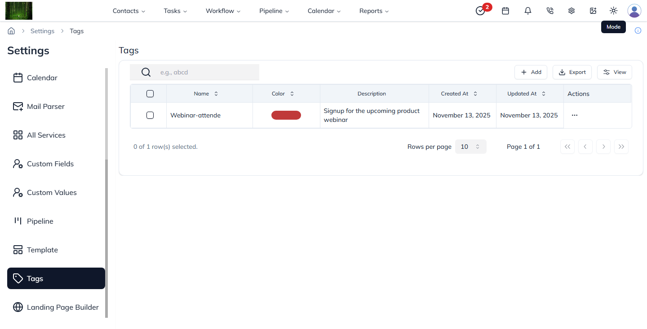Click the red color swatch for Webinar-attende
The width and height of the screenshot is (647, 329).
[x=286, y=115]
